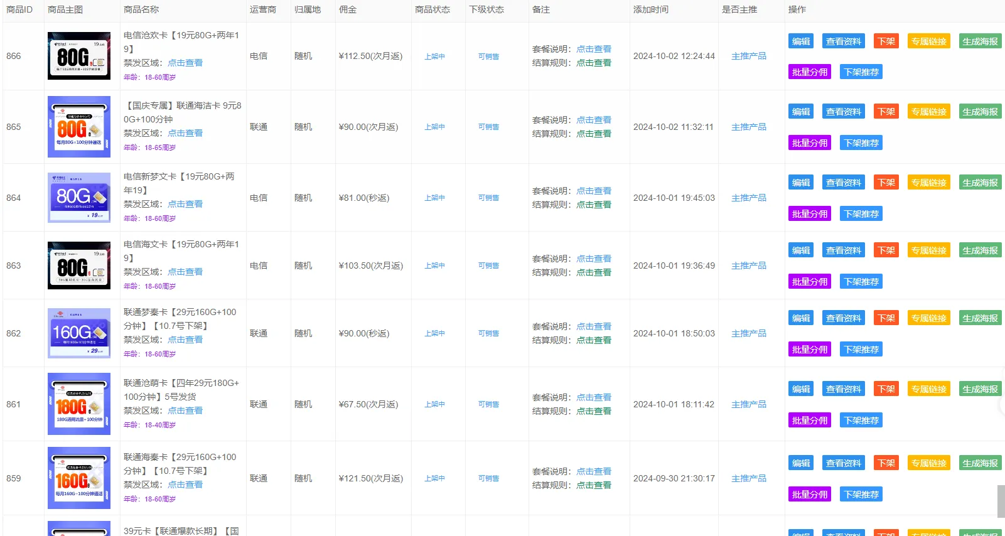1005x536 pixels.
Task: Open thumbnail image of product 865
Action: point(79,127)
